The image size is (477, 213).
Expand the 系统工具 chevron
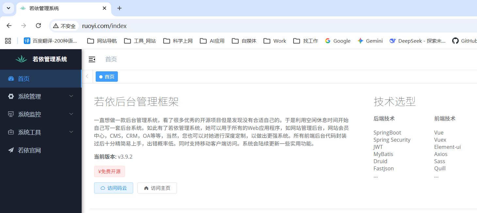point(72,132)
